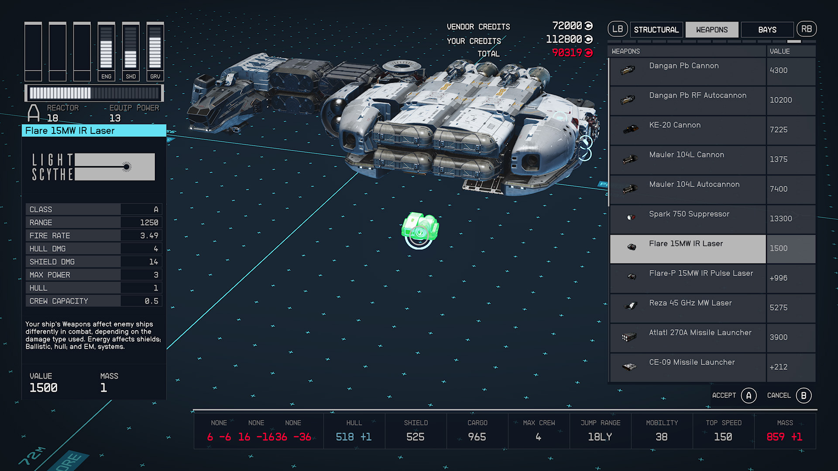Image resolution: width=838 pixels, height=471 pixels.
Task: Select the CE-09 Missile Launcher name
Action: [x=692, y=362]
